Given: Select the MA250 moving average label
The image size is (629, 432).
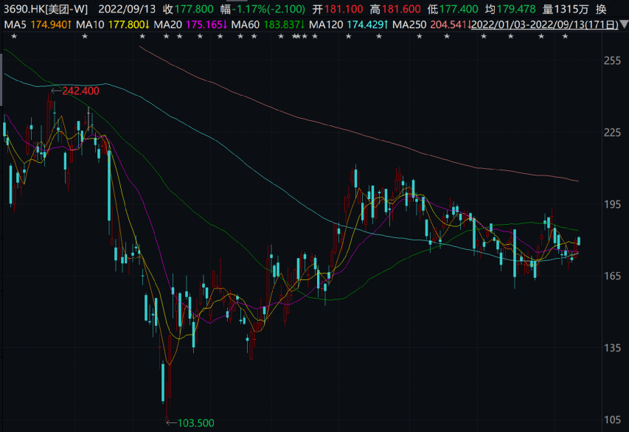Looking at the screenshot, I should pos(409,25).
